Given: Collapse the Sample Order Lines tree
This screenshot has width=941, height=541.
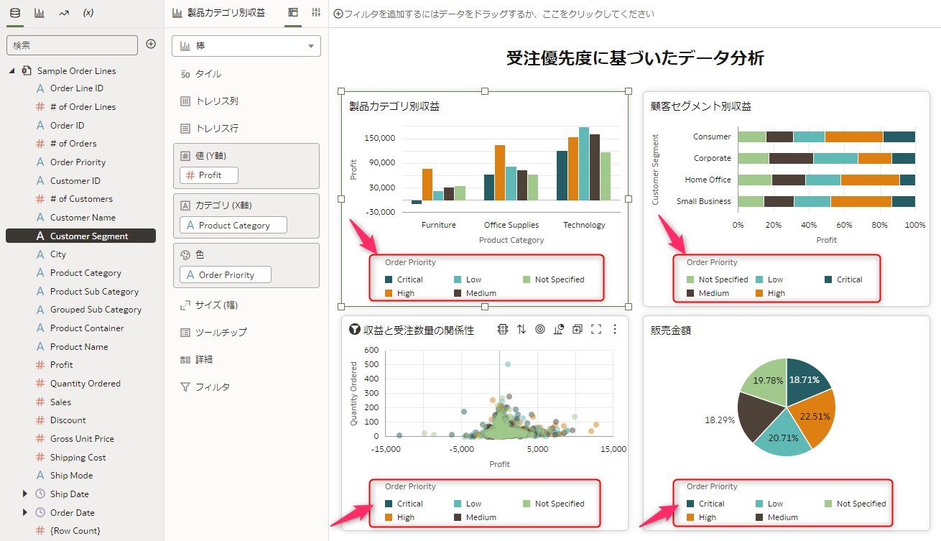Looking at the screenshot, I should 12,70.
